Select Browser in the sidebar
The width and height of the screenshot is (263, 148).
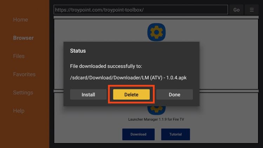pyautogui.click(x=23, y=38)
